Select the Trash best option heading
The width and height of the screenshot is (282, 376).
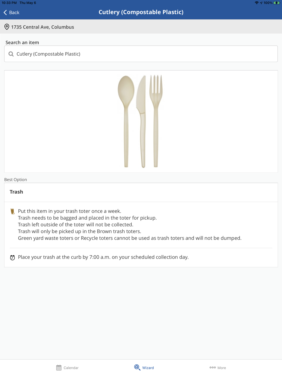click(x=16, y=192)
